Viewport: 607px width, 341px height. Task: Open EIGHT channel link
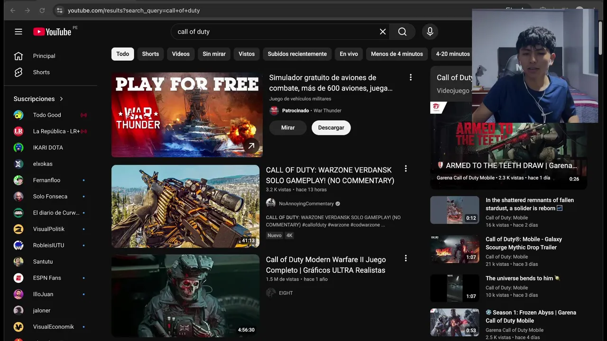(286, 293)
